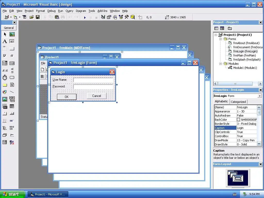Open the Data View Window icon
Image resolution: width=264 pixels, height=198 pixels.
[x=133, y=17]
